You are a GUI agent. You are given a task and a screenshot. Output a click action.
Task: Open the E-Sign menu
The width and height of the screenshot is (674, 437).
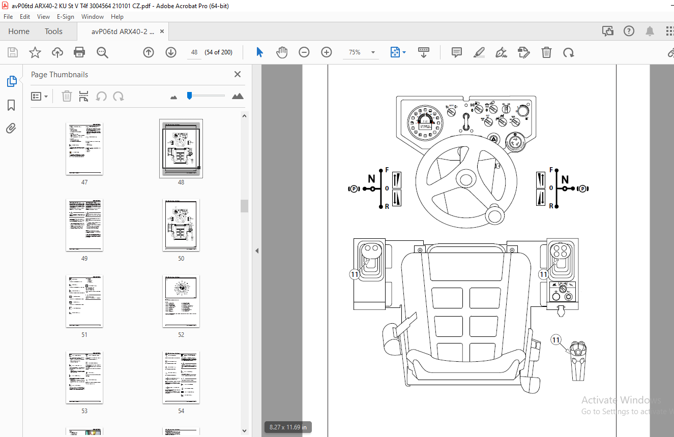[66, 17]
